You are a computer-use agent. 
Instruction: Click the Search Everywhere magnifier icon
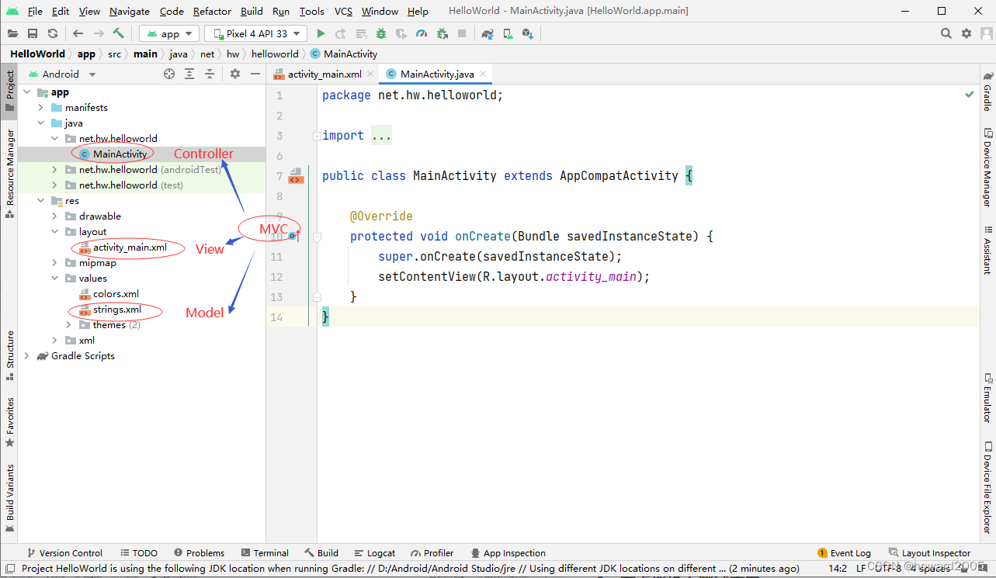946,33
